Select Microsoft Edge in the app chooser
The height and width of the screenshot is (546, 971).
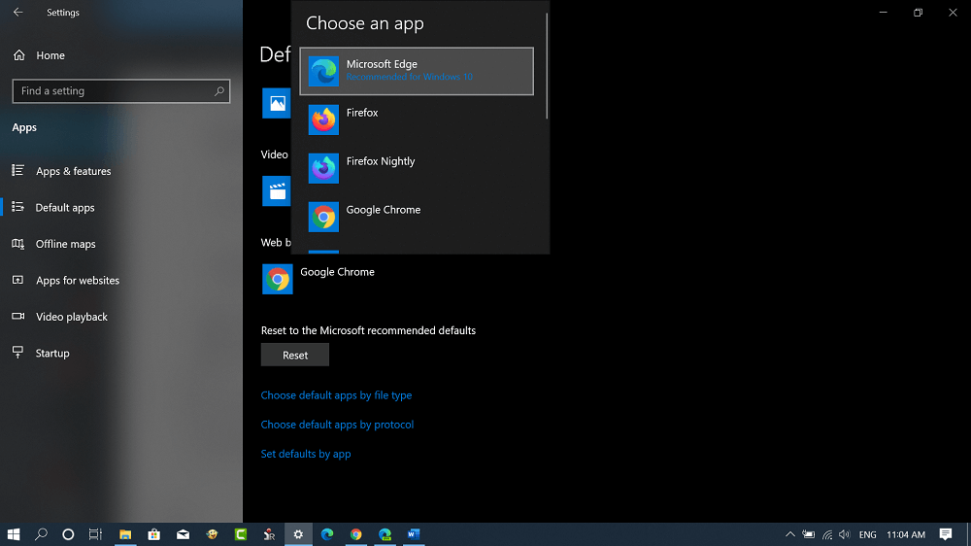click(417, 71)
